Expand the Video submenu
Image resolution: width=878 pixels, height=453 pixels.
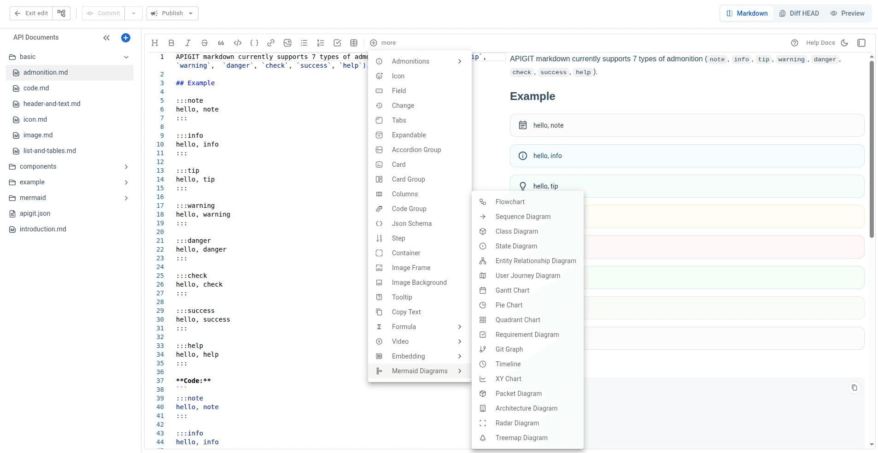pos(420,341)
